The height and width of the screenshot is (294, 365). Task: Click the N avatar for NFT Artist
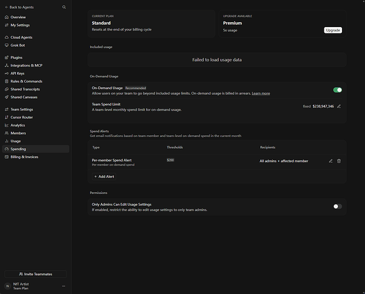(8, 286)
